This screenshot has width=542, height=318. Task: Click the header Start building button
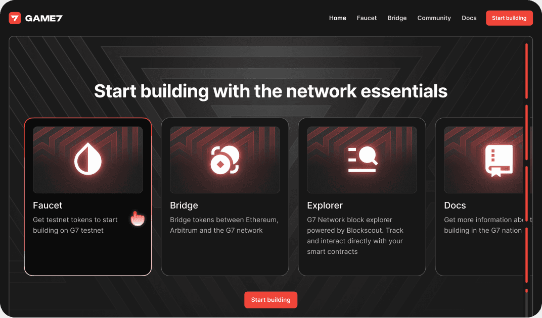tap(509, 18)
